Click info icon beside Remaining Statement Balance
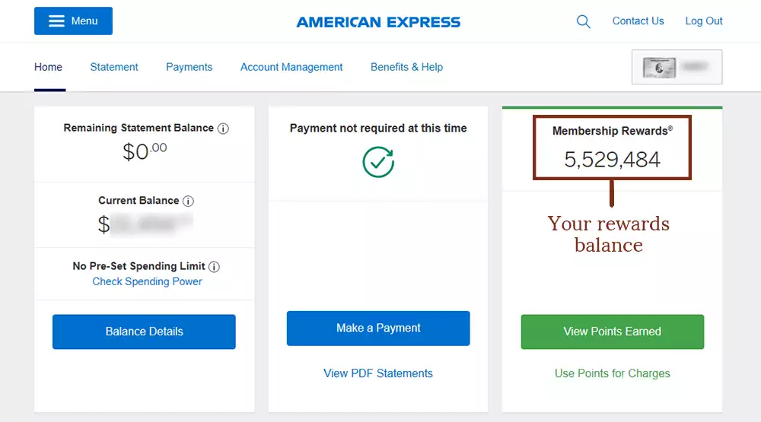 tap(223, 129)
